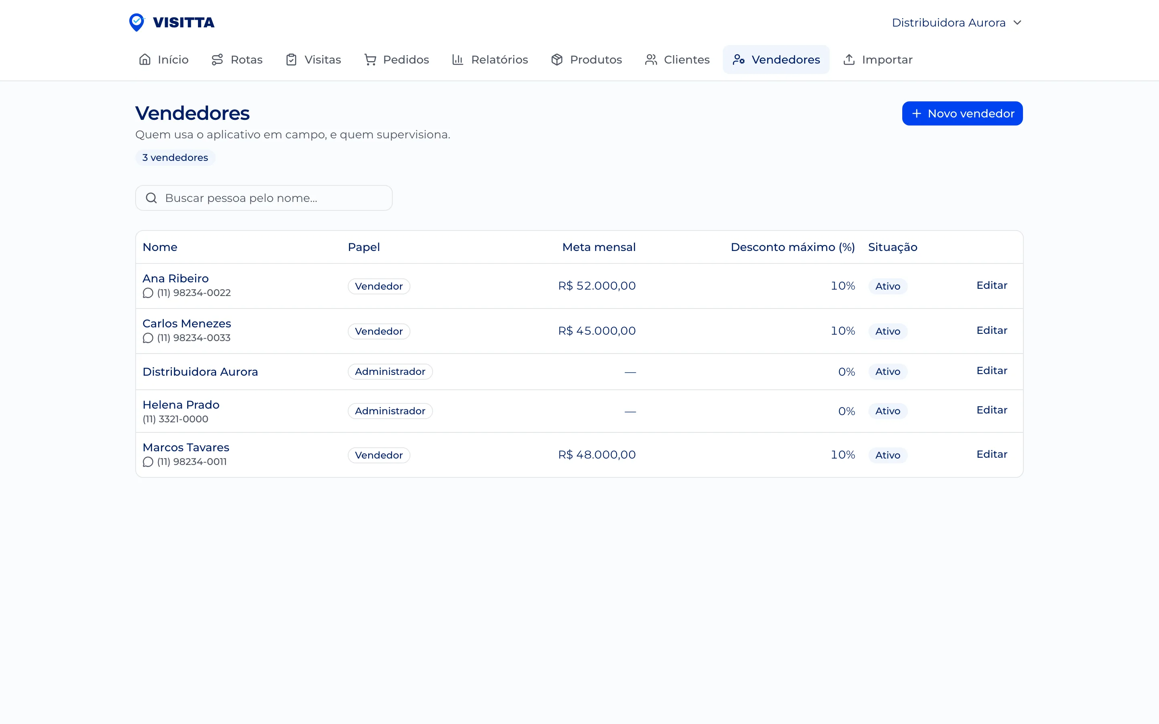
Task: Click the people icon beside Clientes
Action: click(x=650, y=60)
